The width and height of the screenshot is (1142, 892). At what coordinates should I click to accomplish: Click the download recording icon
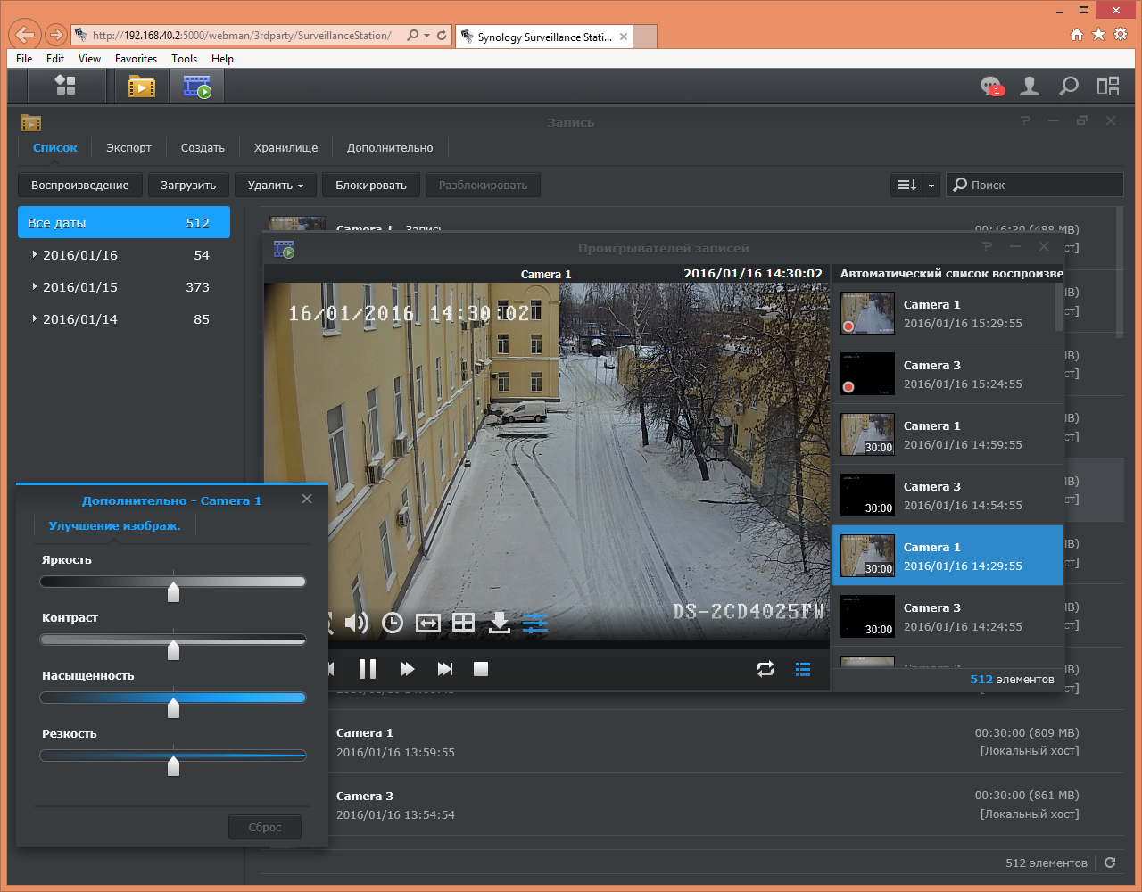500,623
